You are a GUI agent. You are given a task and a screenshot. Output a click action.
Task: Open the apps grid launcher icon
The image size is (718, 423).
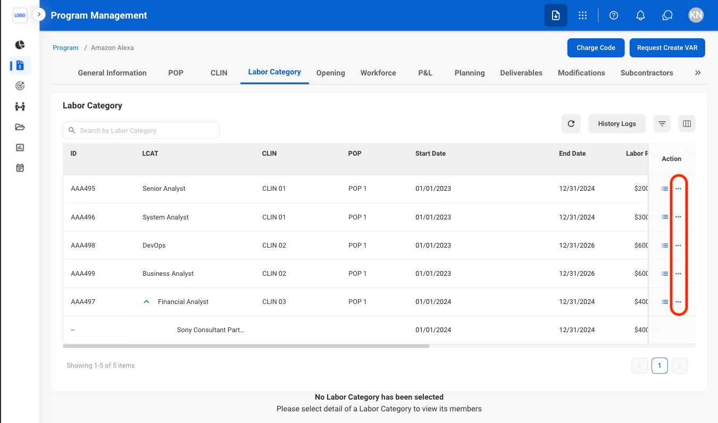point(582,15)
